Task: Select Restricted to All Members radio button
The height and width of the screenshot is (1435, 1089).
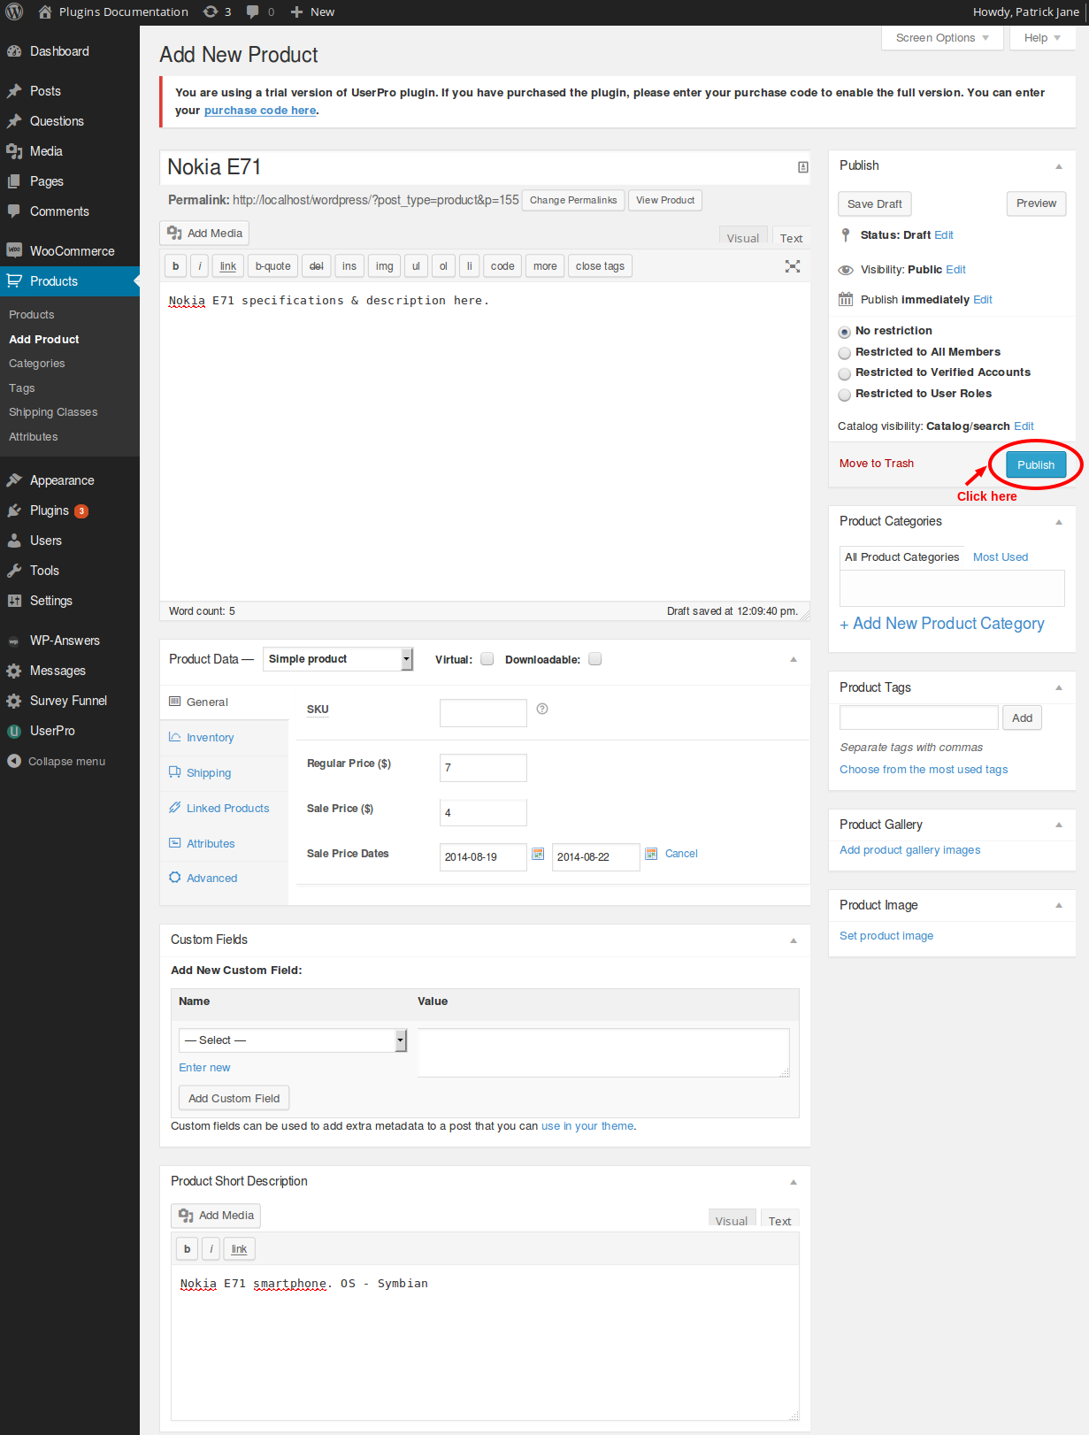Action: [845, 353]
